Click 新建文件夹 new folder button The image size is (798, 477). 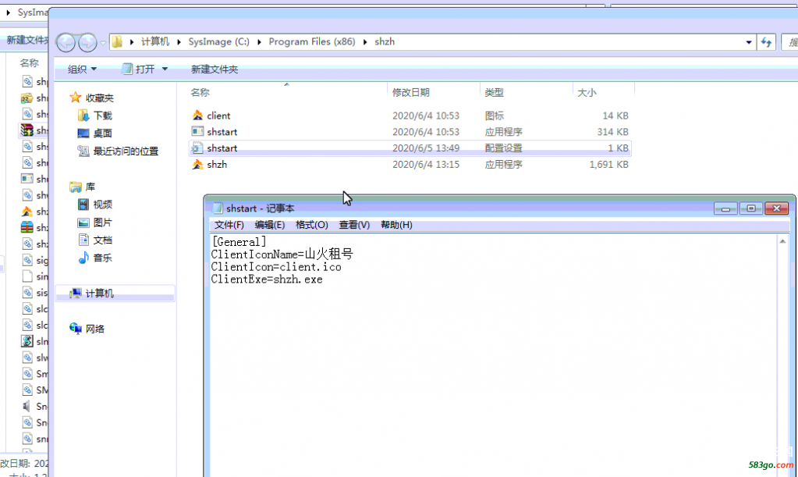coord(215,69)
